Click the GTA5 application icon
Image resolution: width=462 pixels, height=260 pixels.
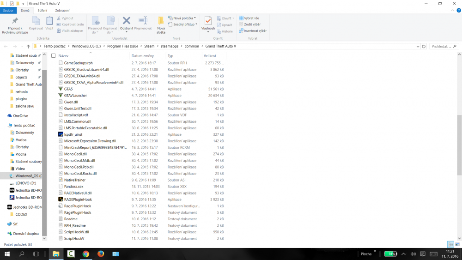[x=61, y=89]
